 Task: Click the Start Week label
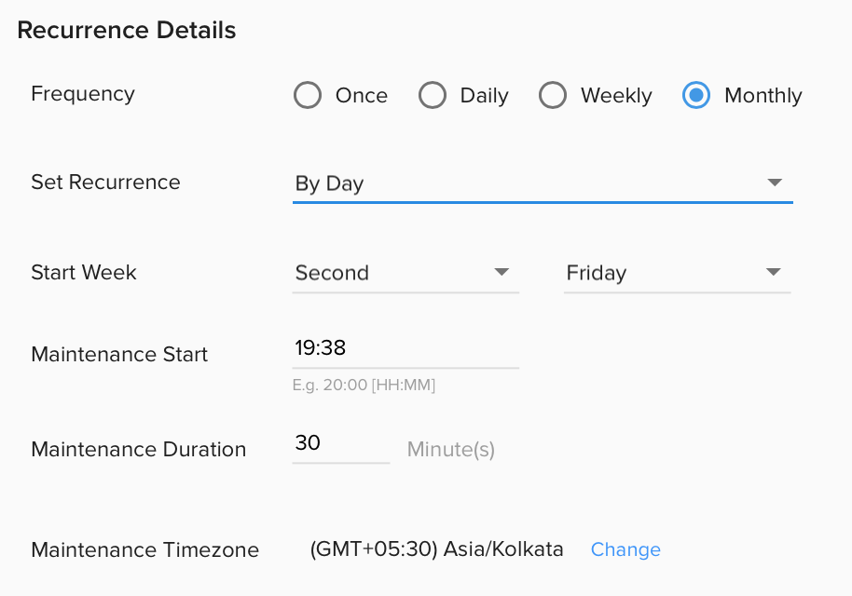click(83, 272)
